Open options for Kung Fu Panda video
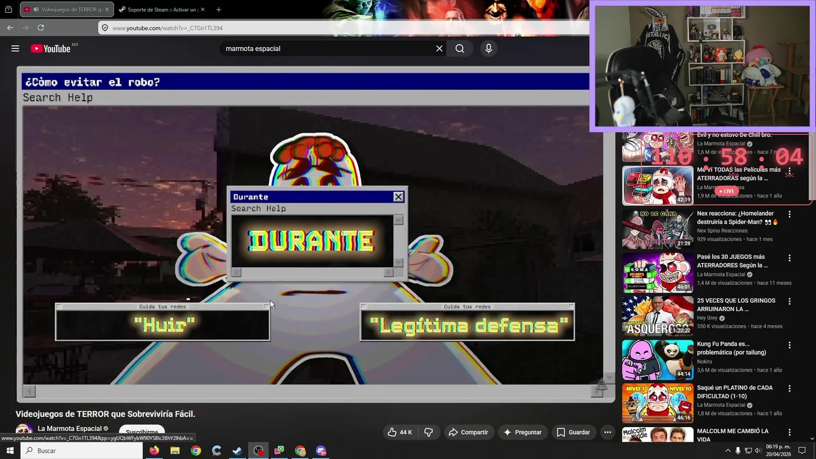Viewport: 816px width, 459px height. (789, 345)
